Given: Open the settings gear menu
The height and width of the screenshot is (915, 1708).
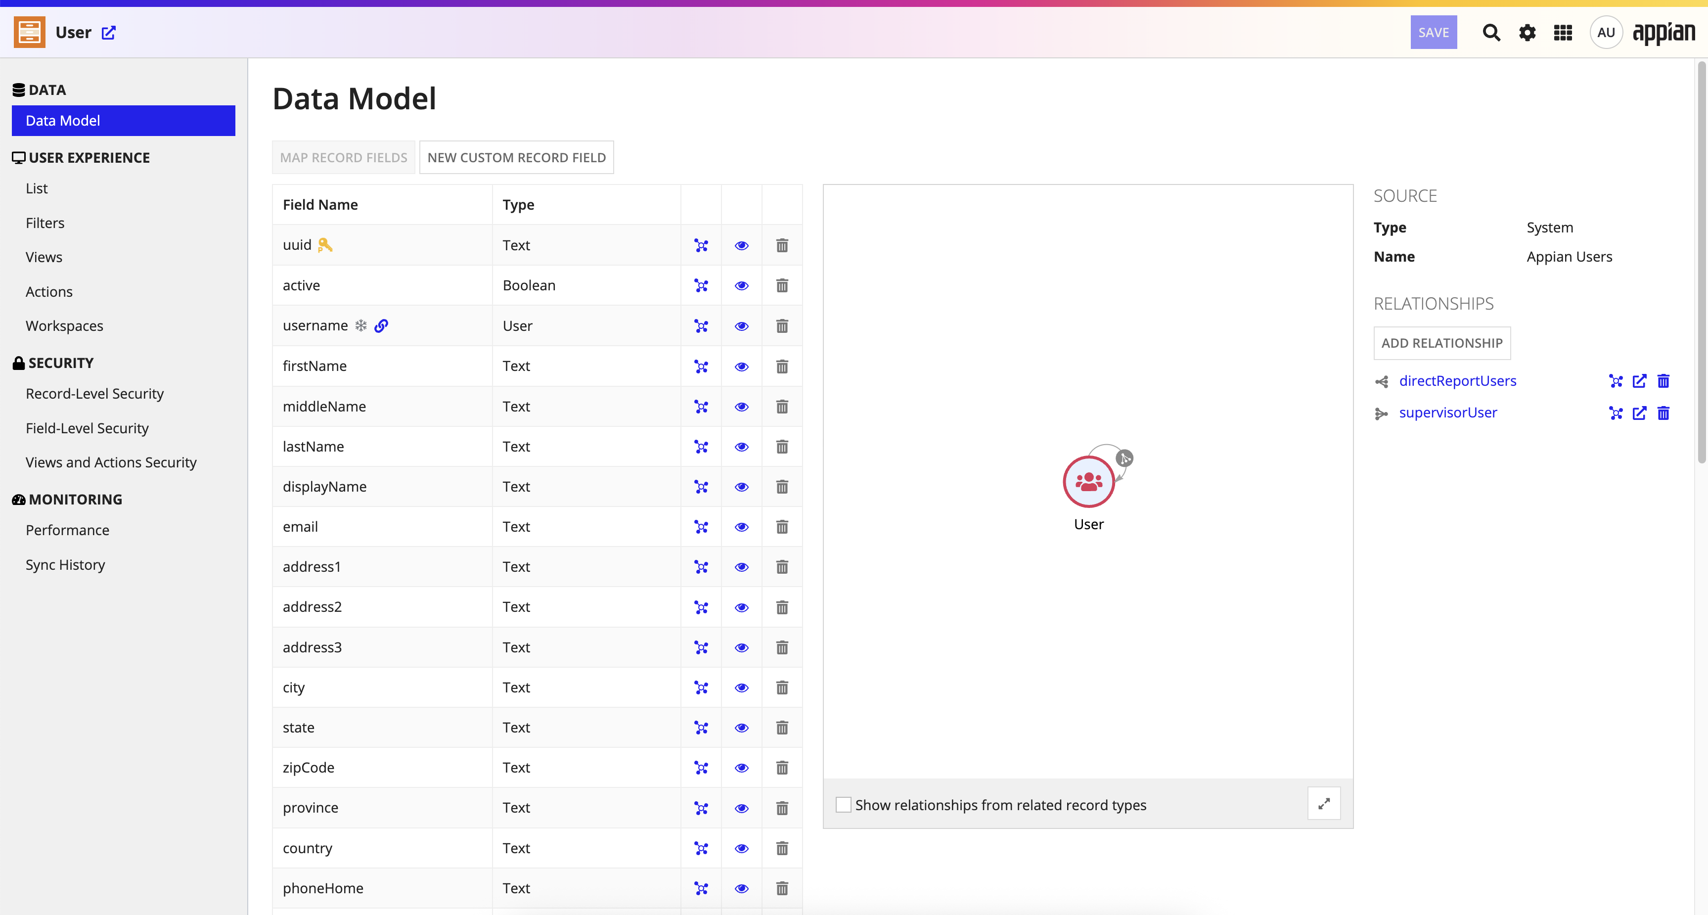Looking at the screenshot, I should [x=1527, y=33].
